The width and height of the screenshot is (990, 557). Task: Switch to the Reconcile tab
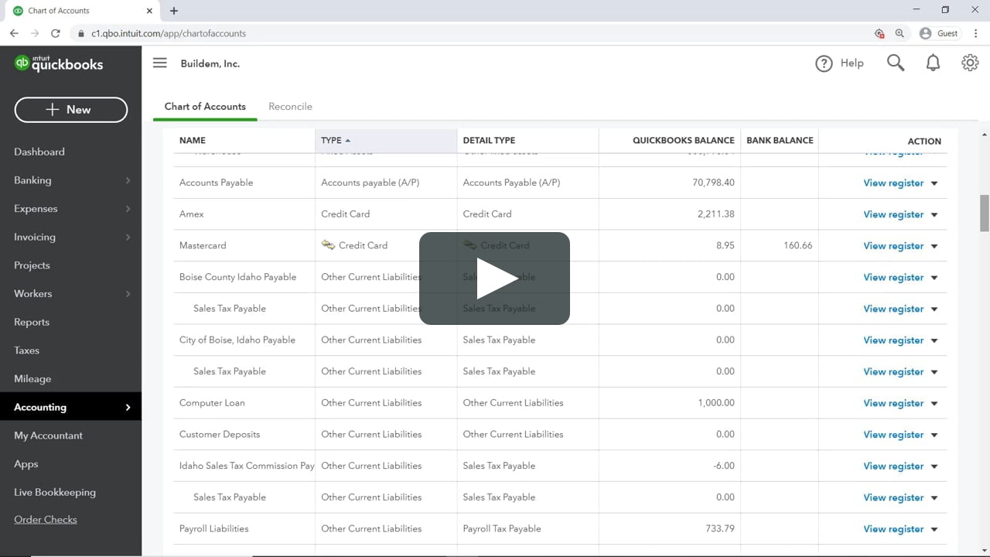290,107
